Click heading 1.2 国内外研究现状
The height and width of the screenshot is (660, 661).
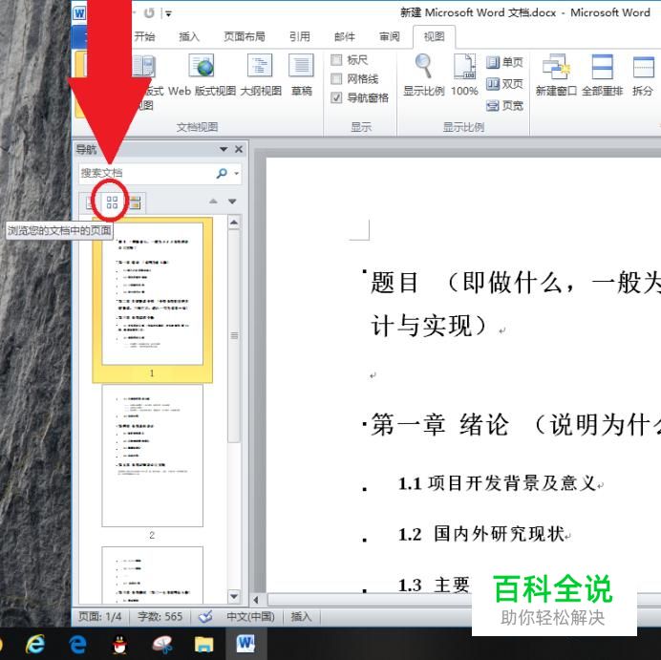click(x=481, y=534)
